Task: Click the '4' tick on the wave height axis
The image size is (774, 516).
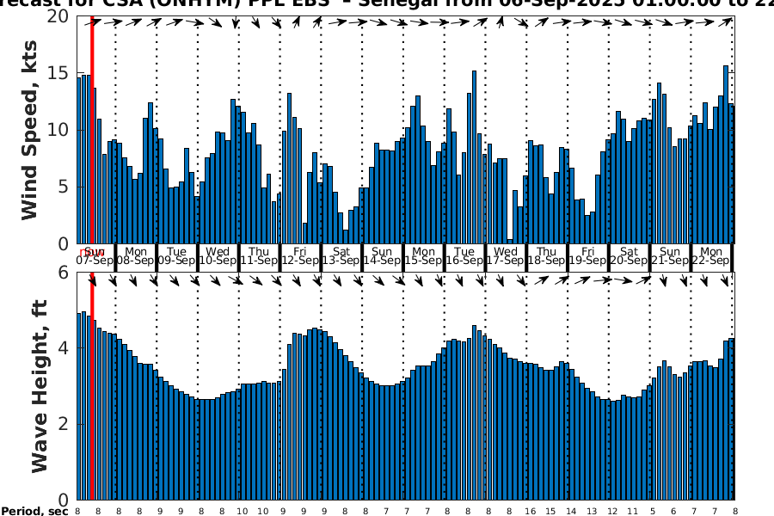Action: click(x=63, y=348)
